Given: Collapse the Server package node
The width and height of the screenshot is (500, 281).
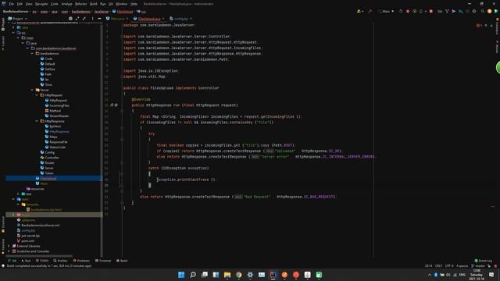Looking at the screenshot, I should [32, 90].
